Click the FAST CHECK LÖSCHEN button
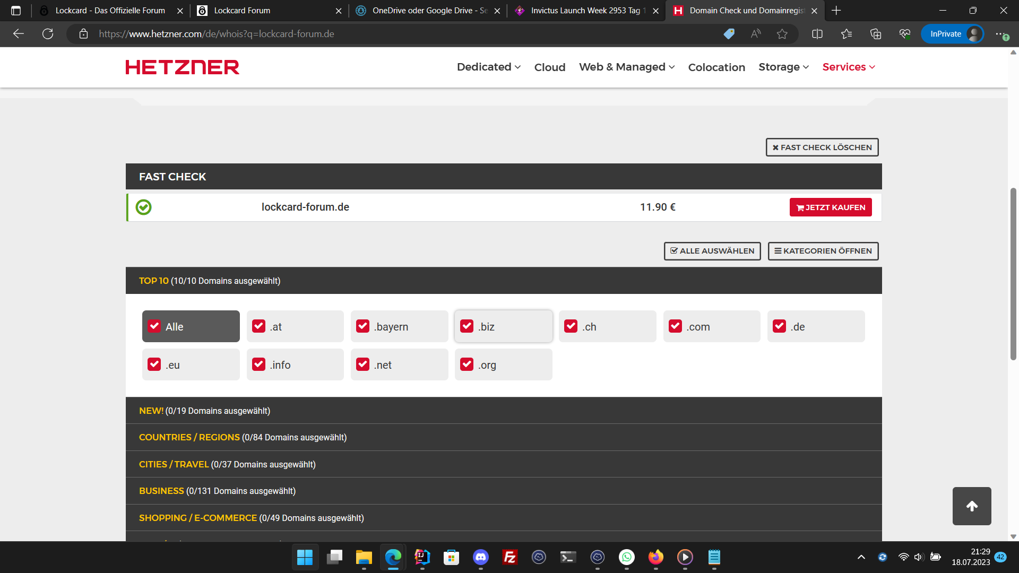Screen dimensions: 1019x573 click(x=822, y=147)
